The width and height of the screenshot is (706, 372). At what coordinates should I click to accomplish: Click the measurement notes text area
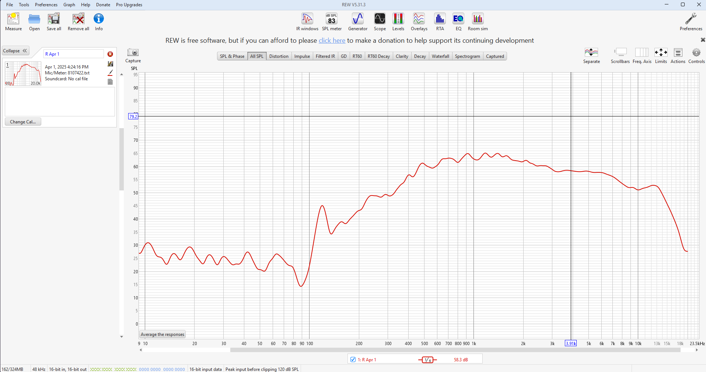(x=60, y=102)
